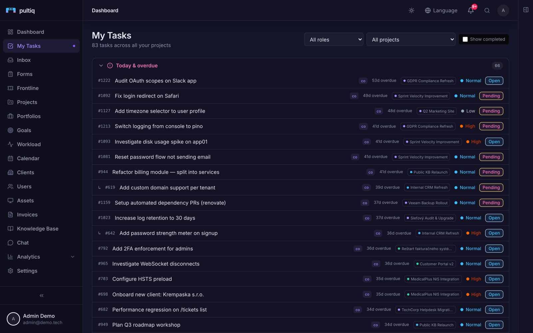The height and width of the screenshot is (333, 533).
Task: Click the Dashboard grid icon in sidebar
Action: 10,32
